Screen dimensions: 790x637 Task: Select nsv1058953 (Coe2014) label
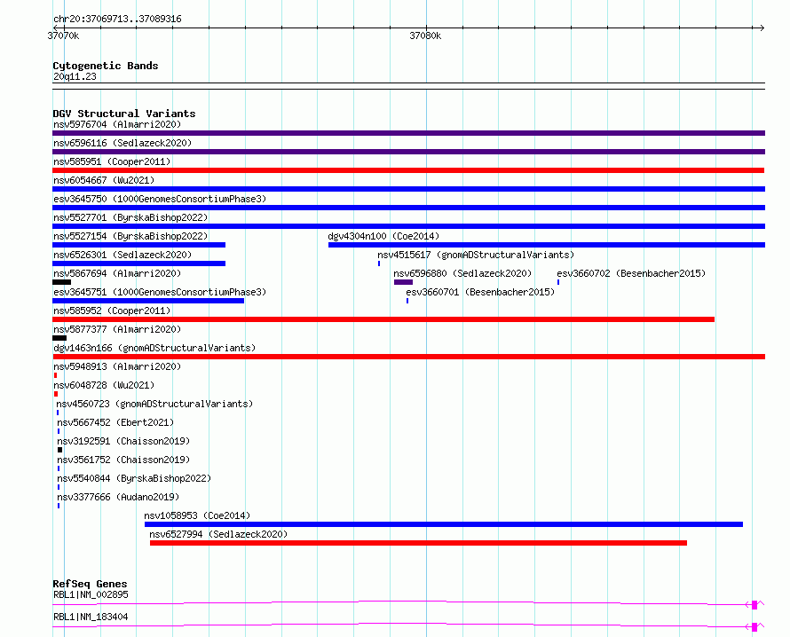point(197,515)
